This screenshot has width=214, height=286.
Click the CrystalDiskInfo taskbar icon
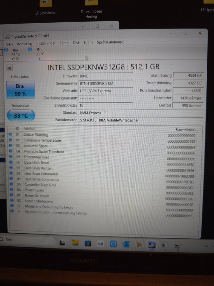[x=152, y=245]
